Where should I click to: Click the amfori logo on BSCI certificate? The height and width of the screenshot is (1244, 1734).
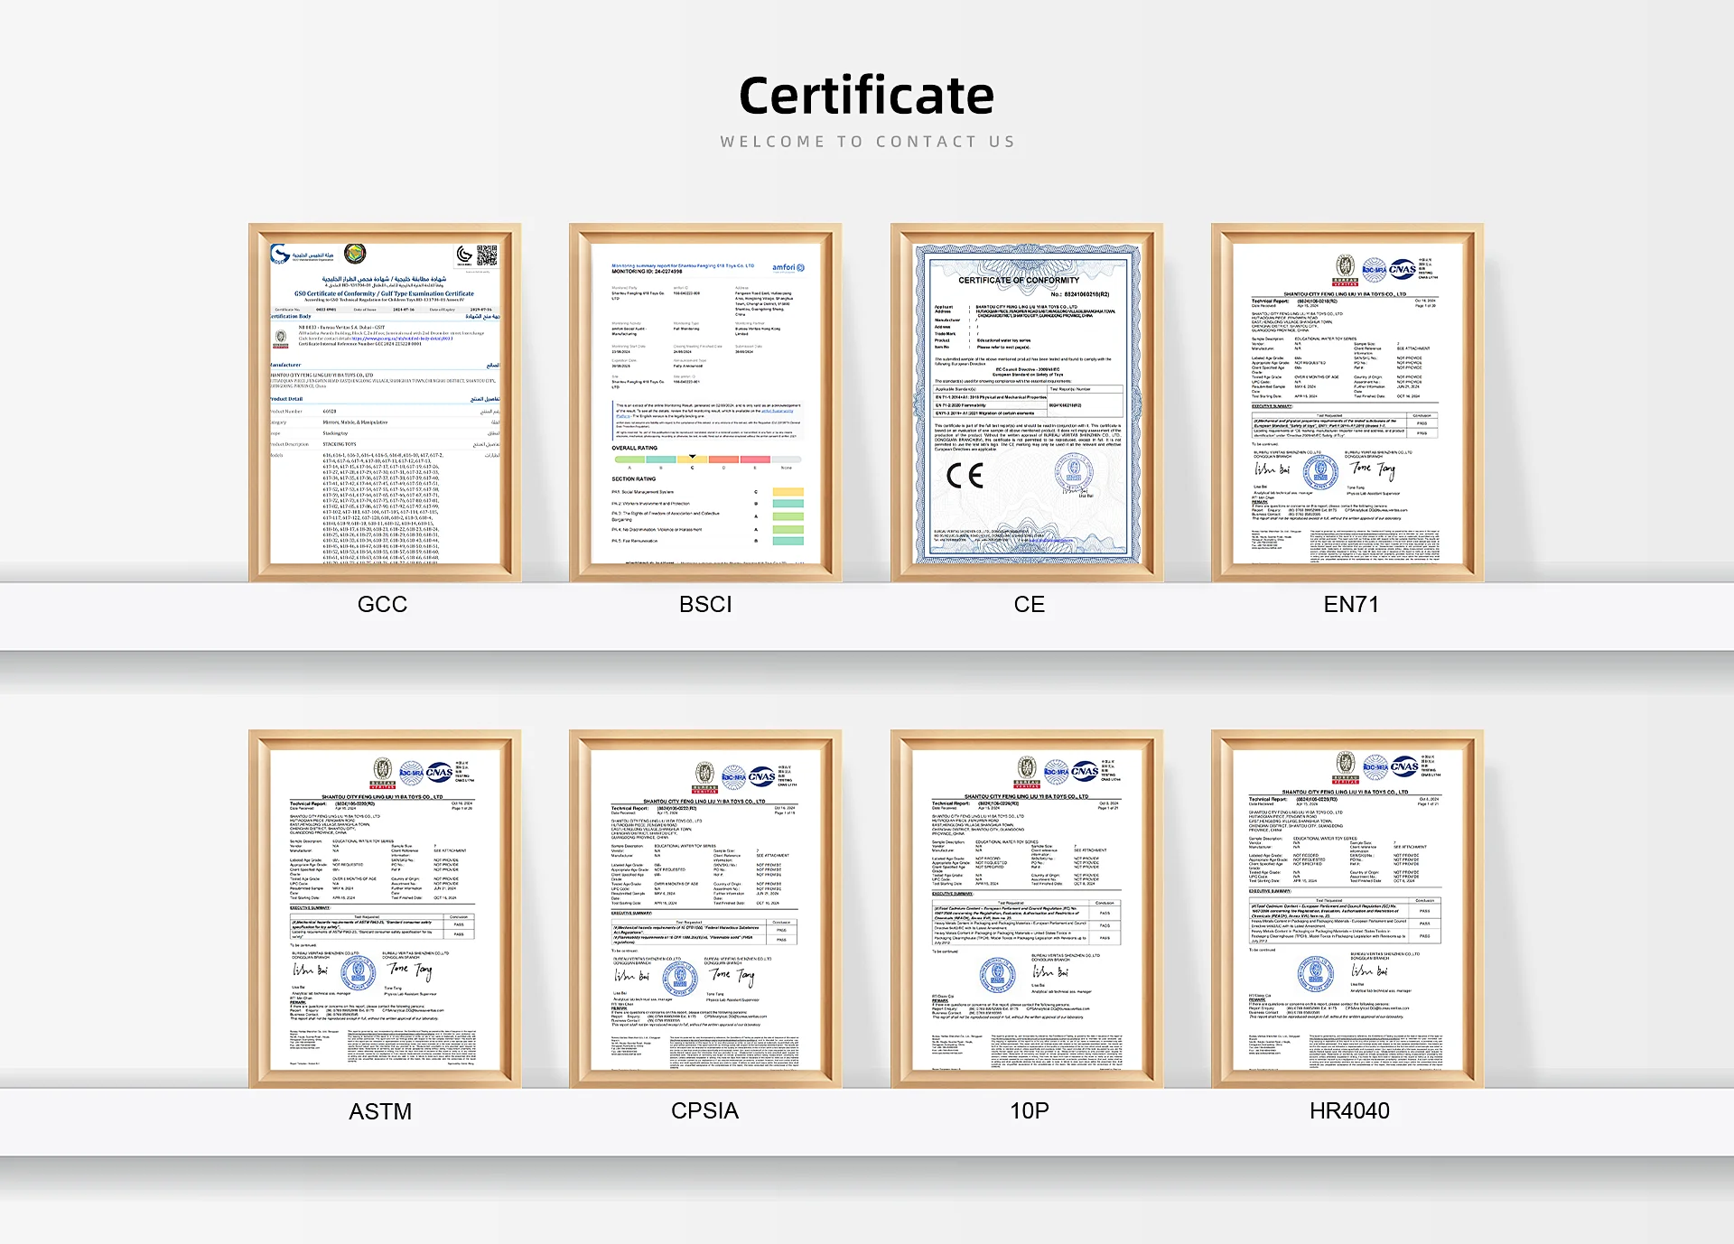pos(788,267)
